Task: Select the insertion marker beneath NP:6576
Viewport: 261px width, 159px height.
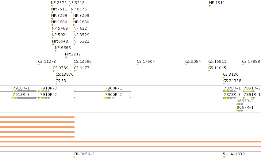Action: click(71, 12)
